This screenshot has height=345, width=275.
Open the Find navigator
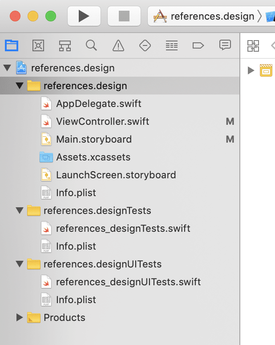(92, 45)
